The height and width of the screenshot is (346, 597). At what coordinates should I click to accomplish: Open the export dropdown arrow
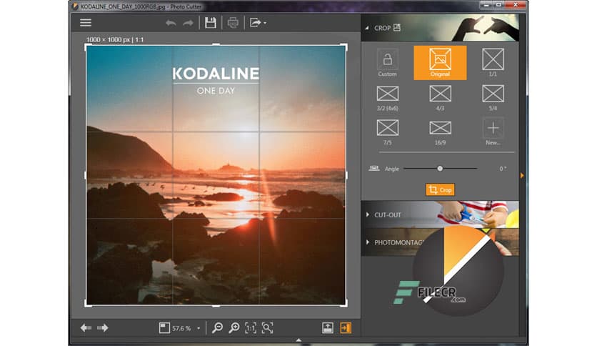coord(265,24)
